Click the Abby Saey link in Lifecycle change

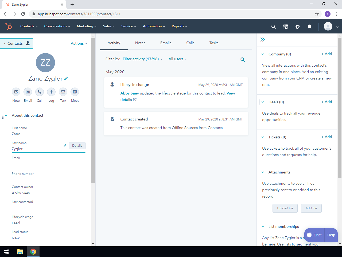(130, 93)
